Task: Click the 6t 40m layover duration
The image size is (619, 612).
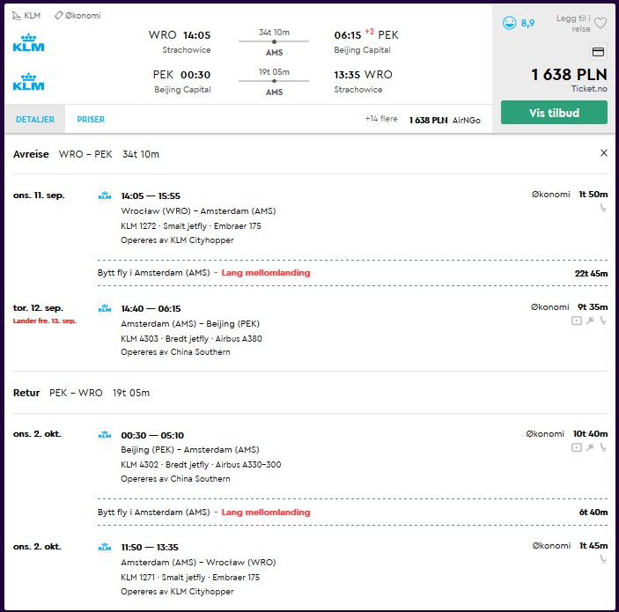Action: click(x=593, y=512)
